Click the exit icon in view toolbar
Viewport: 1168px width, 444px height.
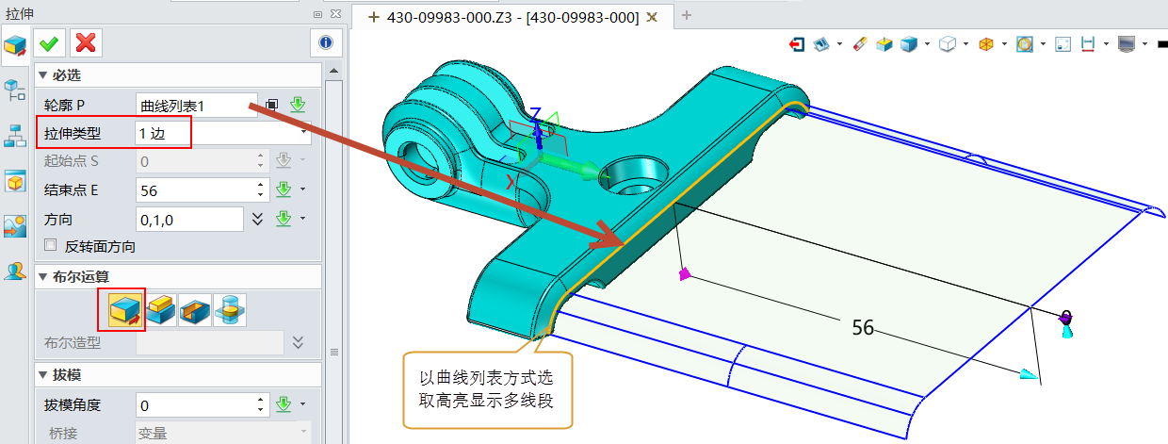(798, 44)
